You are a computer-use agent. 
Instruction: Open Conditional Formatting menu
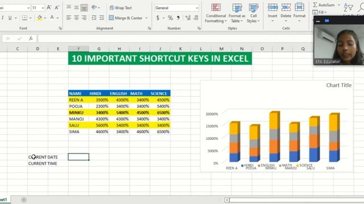point(216,13)
